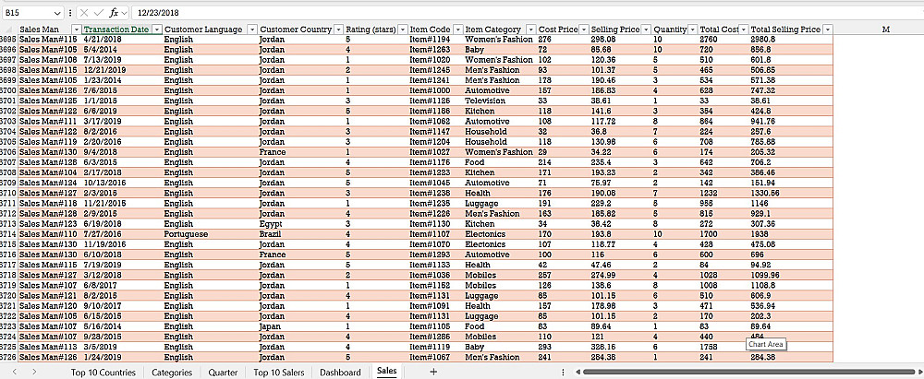Confirm the formula bar entry checkmark

click(x=99, y=12)
